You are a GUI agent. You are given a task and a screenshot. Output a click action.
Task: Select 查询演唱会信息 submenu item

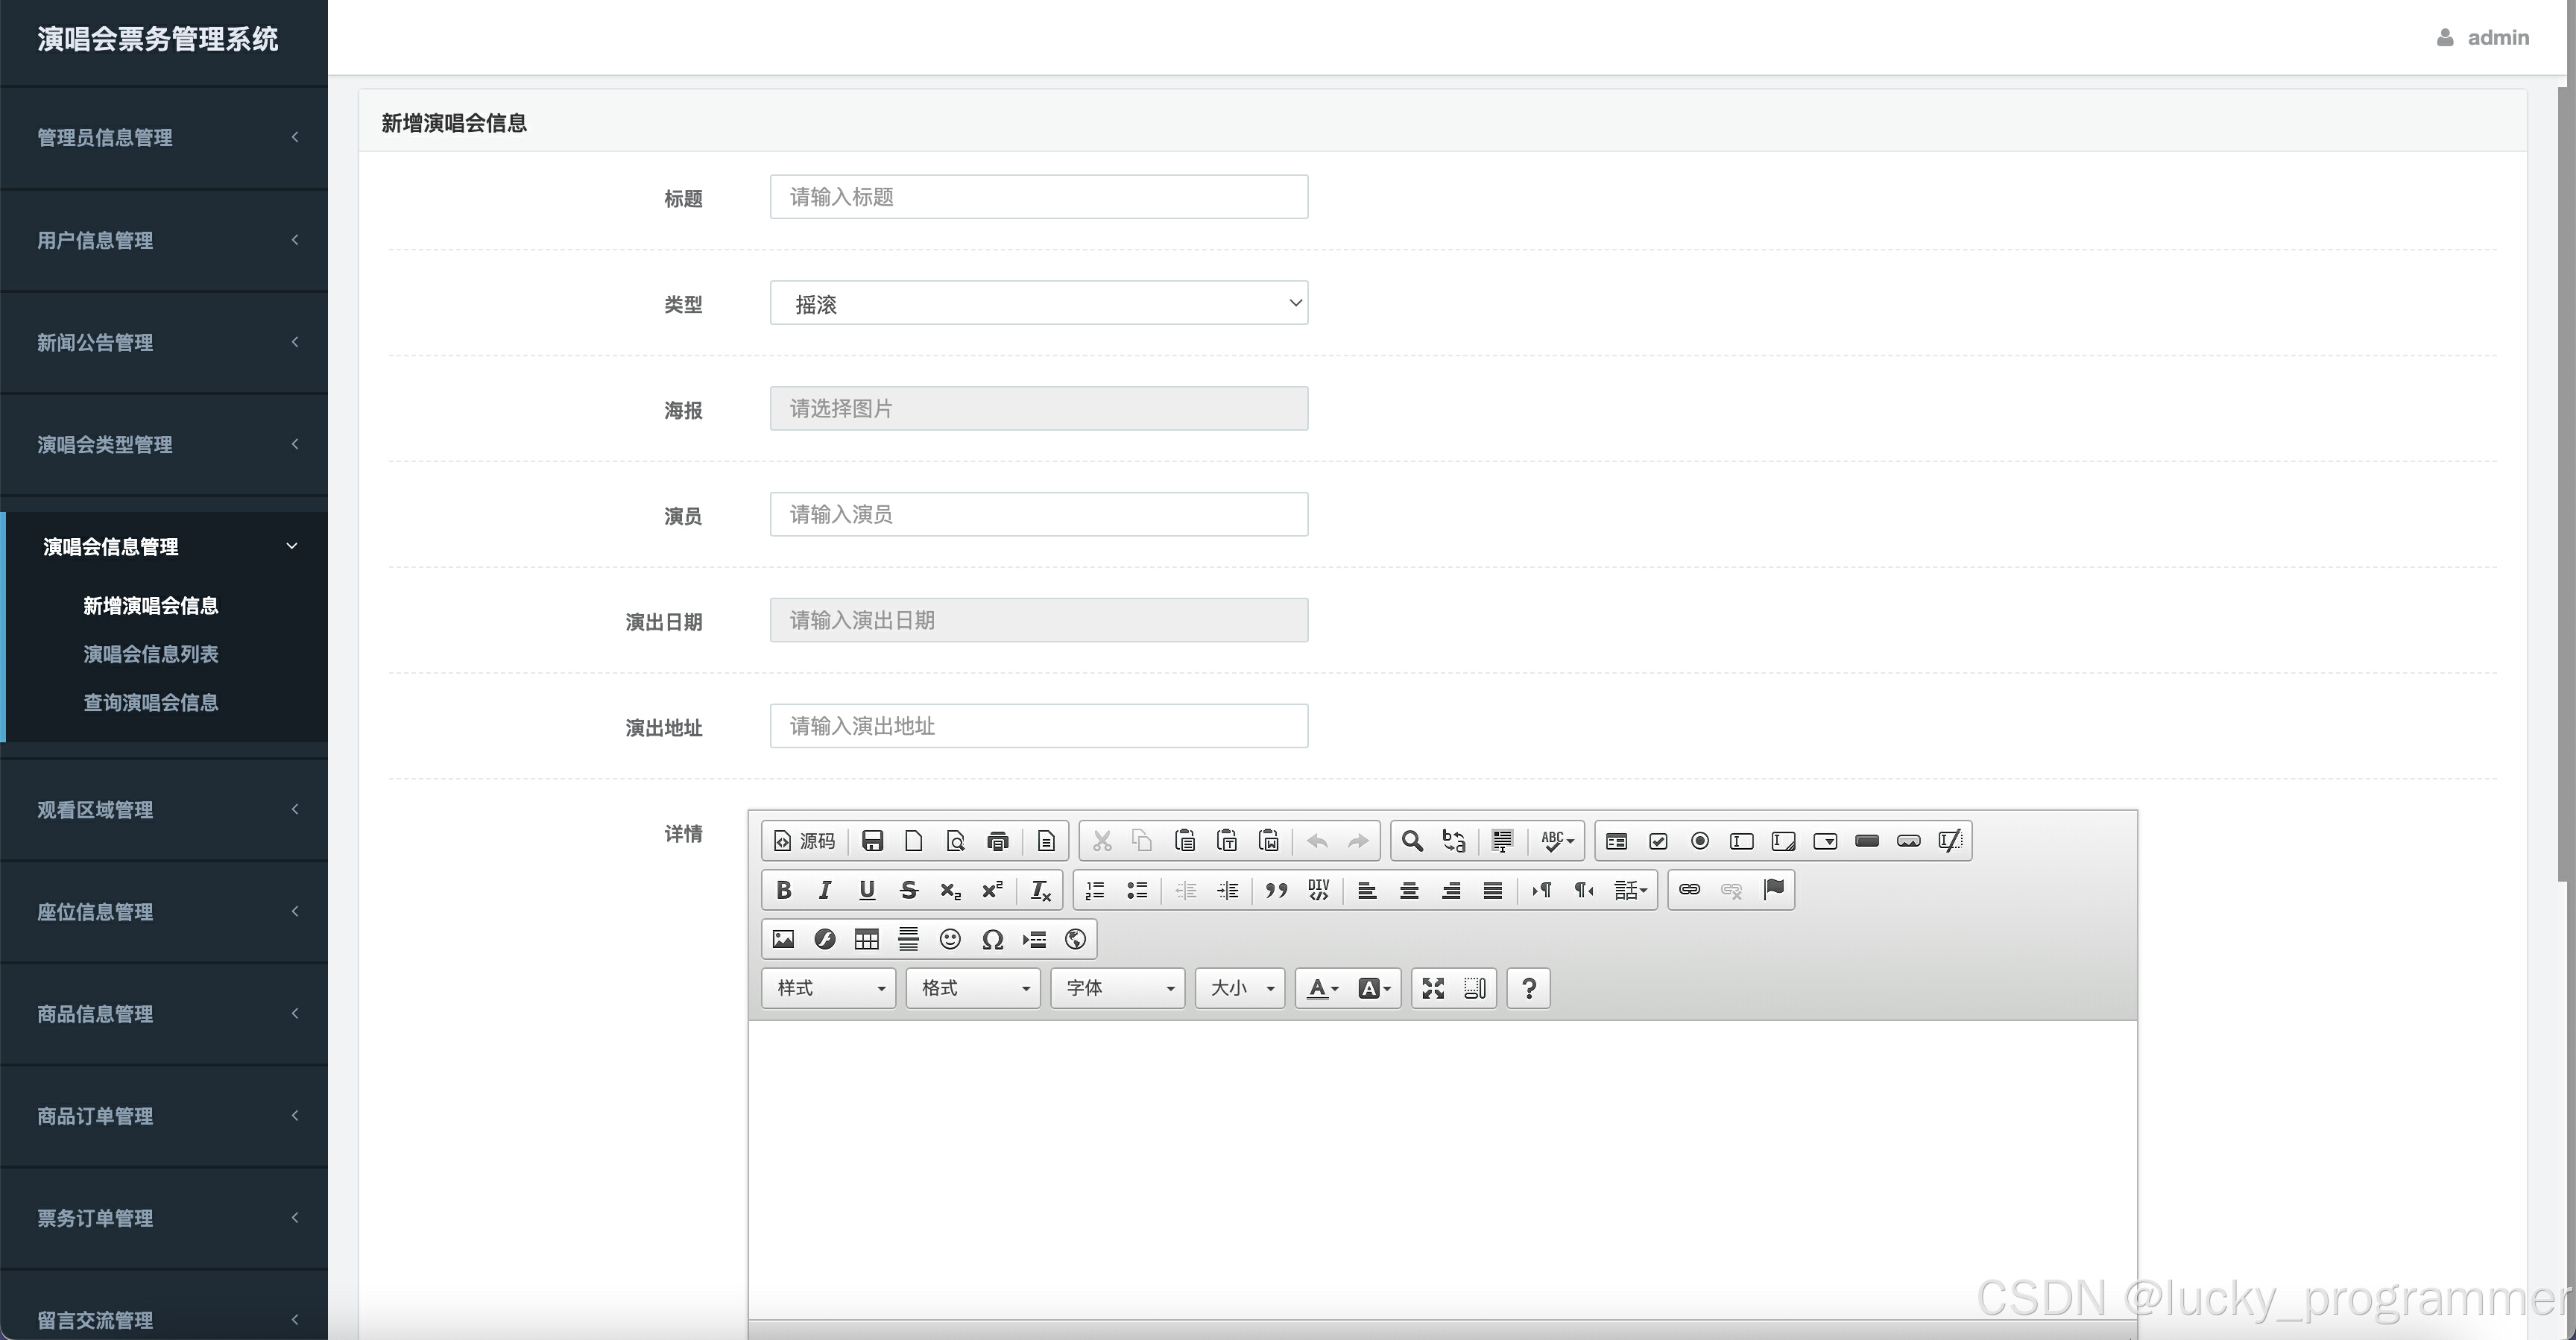[x=150, y=702]
